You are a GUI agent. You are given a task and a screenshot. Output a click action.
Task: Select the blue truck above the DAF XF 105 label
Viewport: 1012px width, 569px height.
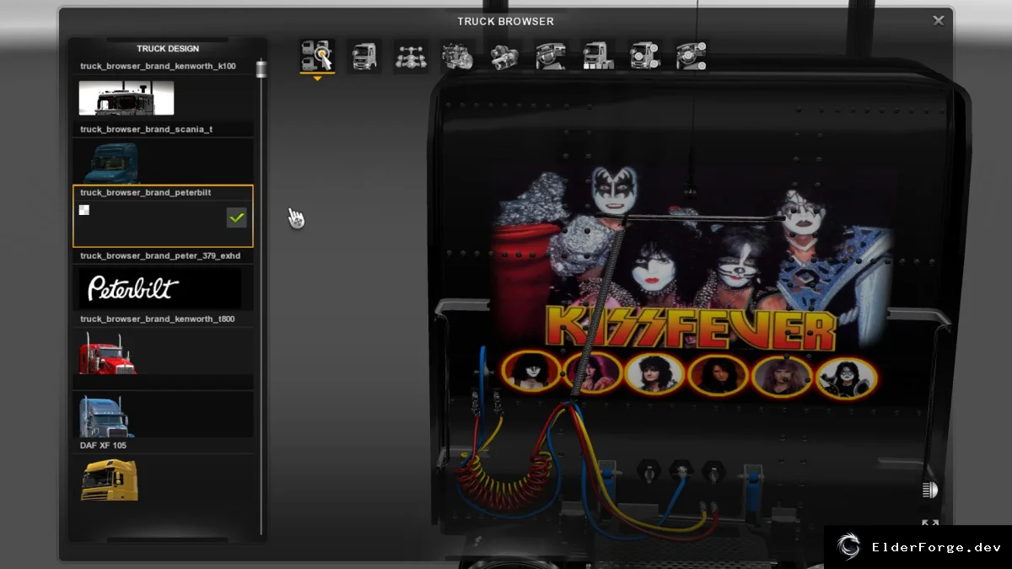[x=107, y=416]
